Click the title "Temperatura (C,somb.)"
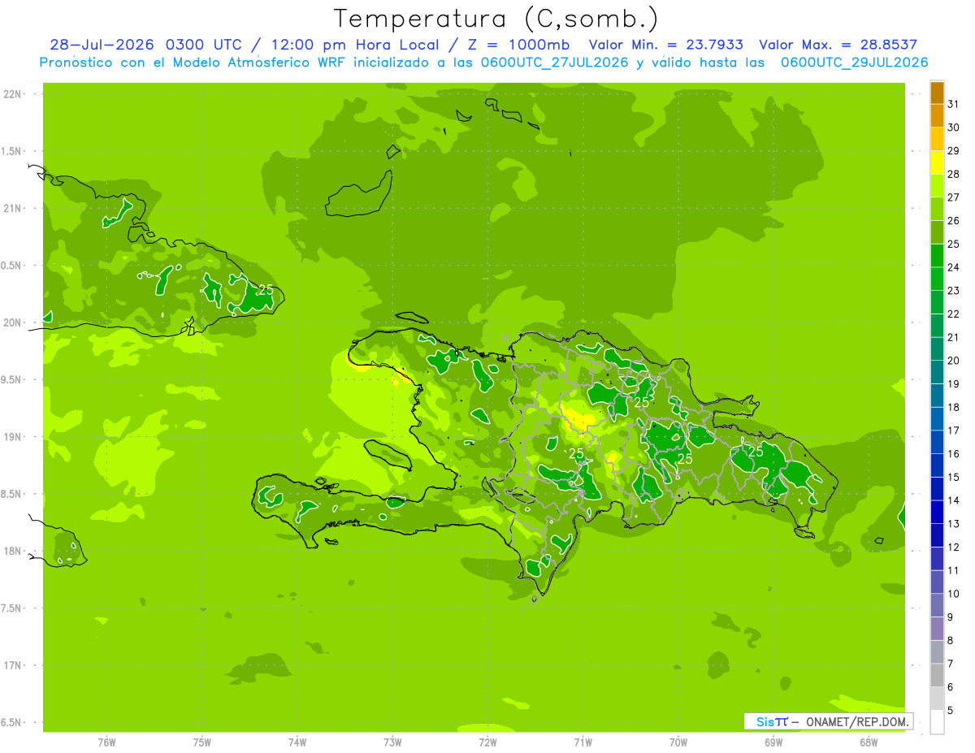 pos(496,19)
